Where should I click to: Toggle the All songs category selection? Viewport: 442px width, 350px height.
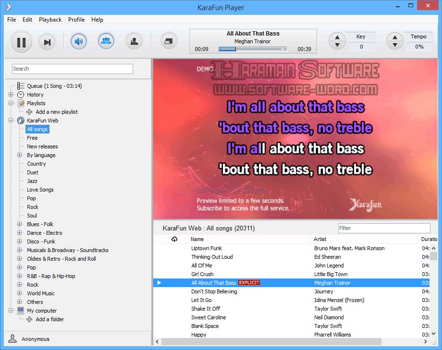(37, 129)
